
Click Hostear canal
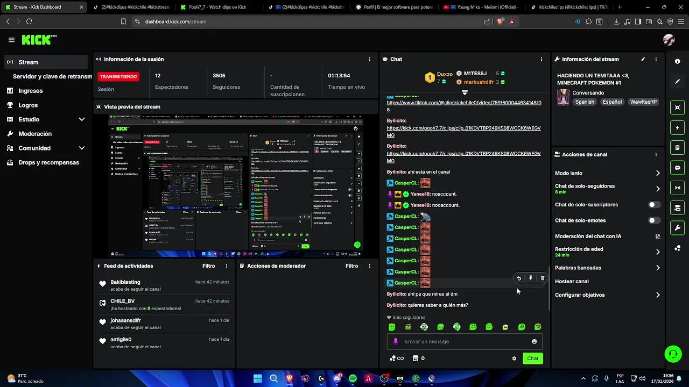[572, 282]
